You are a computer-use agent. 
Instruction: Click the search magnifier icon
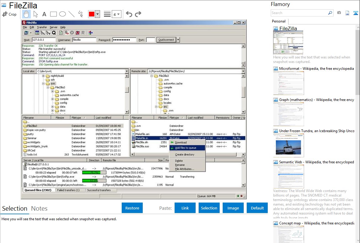point(330,13)
